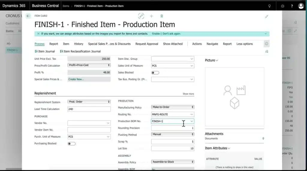Open the Actions menu
This screenshot has height=171, width=307.
(197, 44)
